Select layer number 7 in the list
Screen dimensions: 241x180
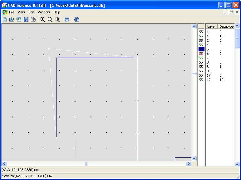coord(208,58)
